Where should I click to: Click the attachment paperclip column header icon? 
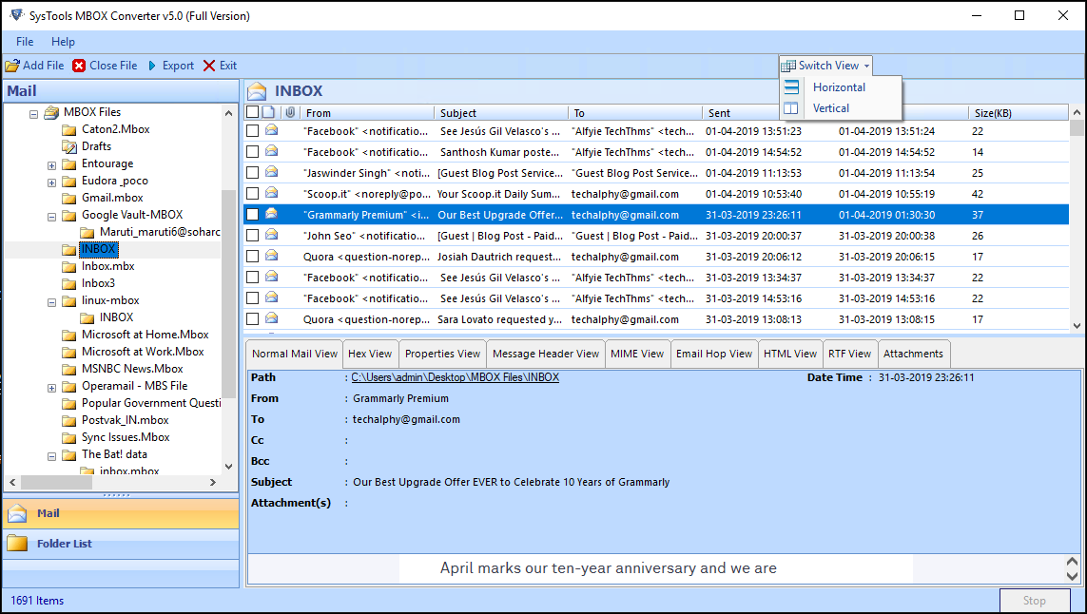pos(290,113)
